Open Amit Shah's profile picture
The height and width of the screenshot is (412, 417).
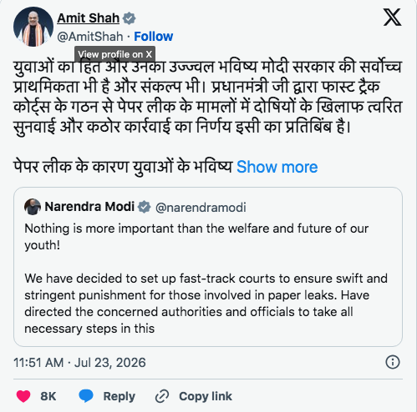tap(33, 27)
